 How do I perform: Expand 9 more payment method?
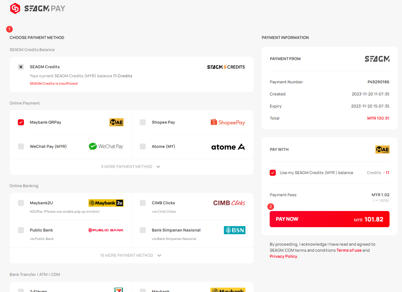[132, 167]
